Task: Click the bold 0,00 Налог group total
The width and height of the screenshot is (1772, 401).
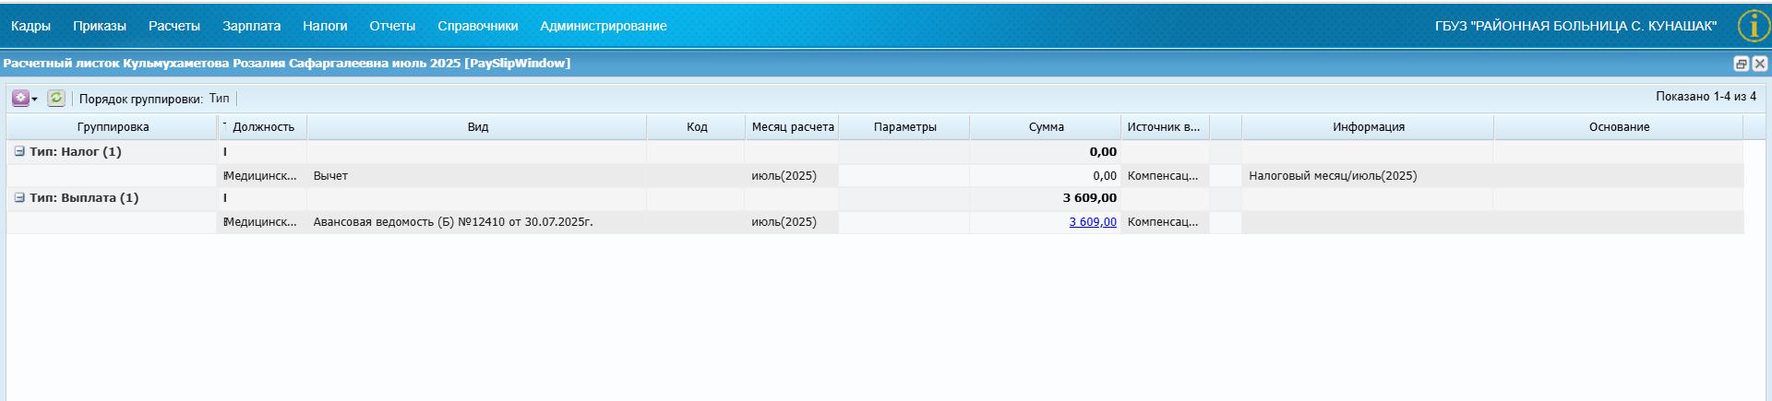Action: click(1103, 152)
